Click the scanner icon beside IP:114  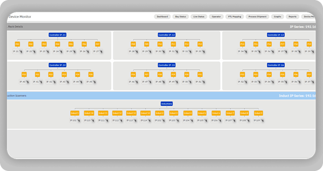pyautogui.click(x=149, y=121)
